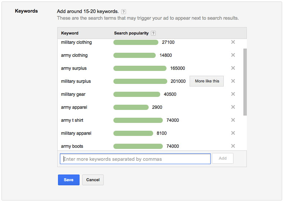Remove the 'army clothing' keyword
The height and width of the screenshot is (202, 284).
pyautogui.click(x=233, y=55)
